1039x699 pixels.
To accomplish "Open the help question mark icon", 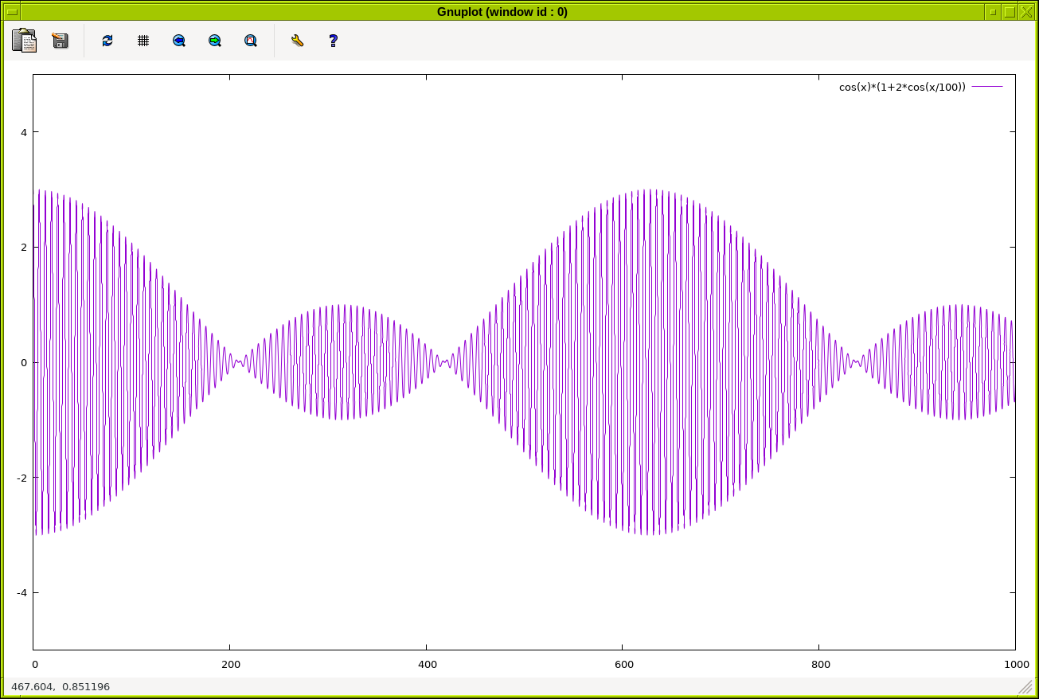I will [334, 41].
